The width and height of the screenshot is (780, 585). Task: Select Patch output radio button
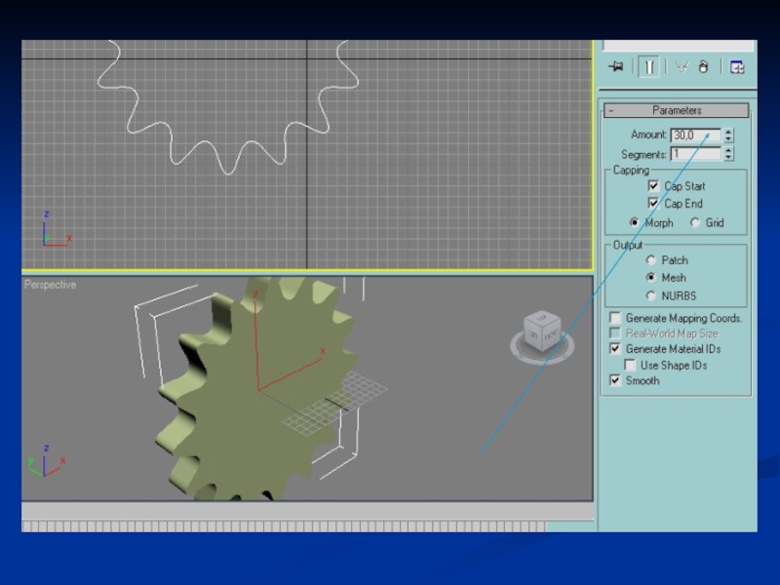[650, 260]
